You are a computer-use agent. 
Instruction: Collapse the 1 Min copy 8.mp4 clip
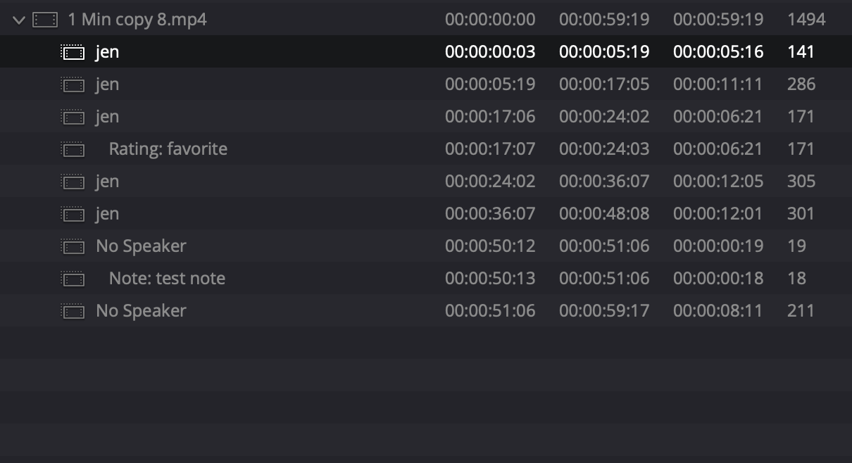19,20
